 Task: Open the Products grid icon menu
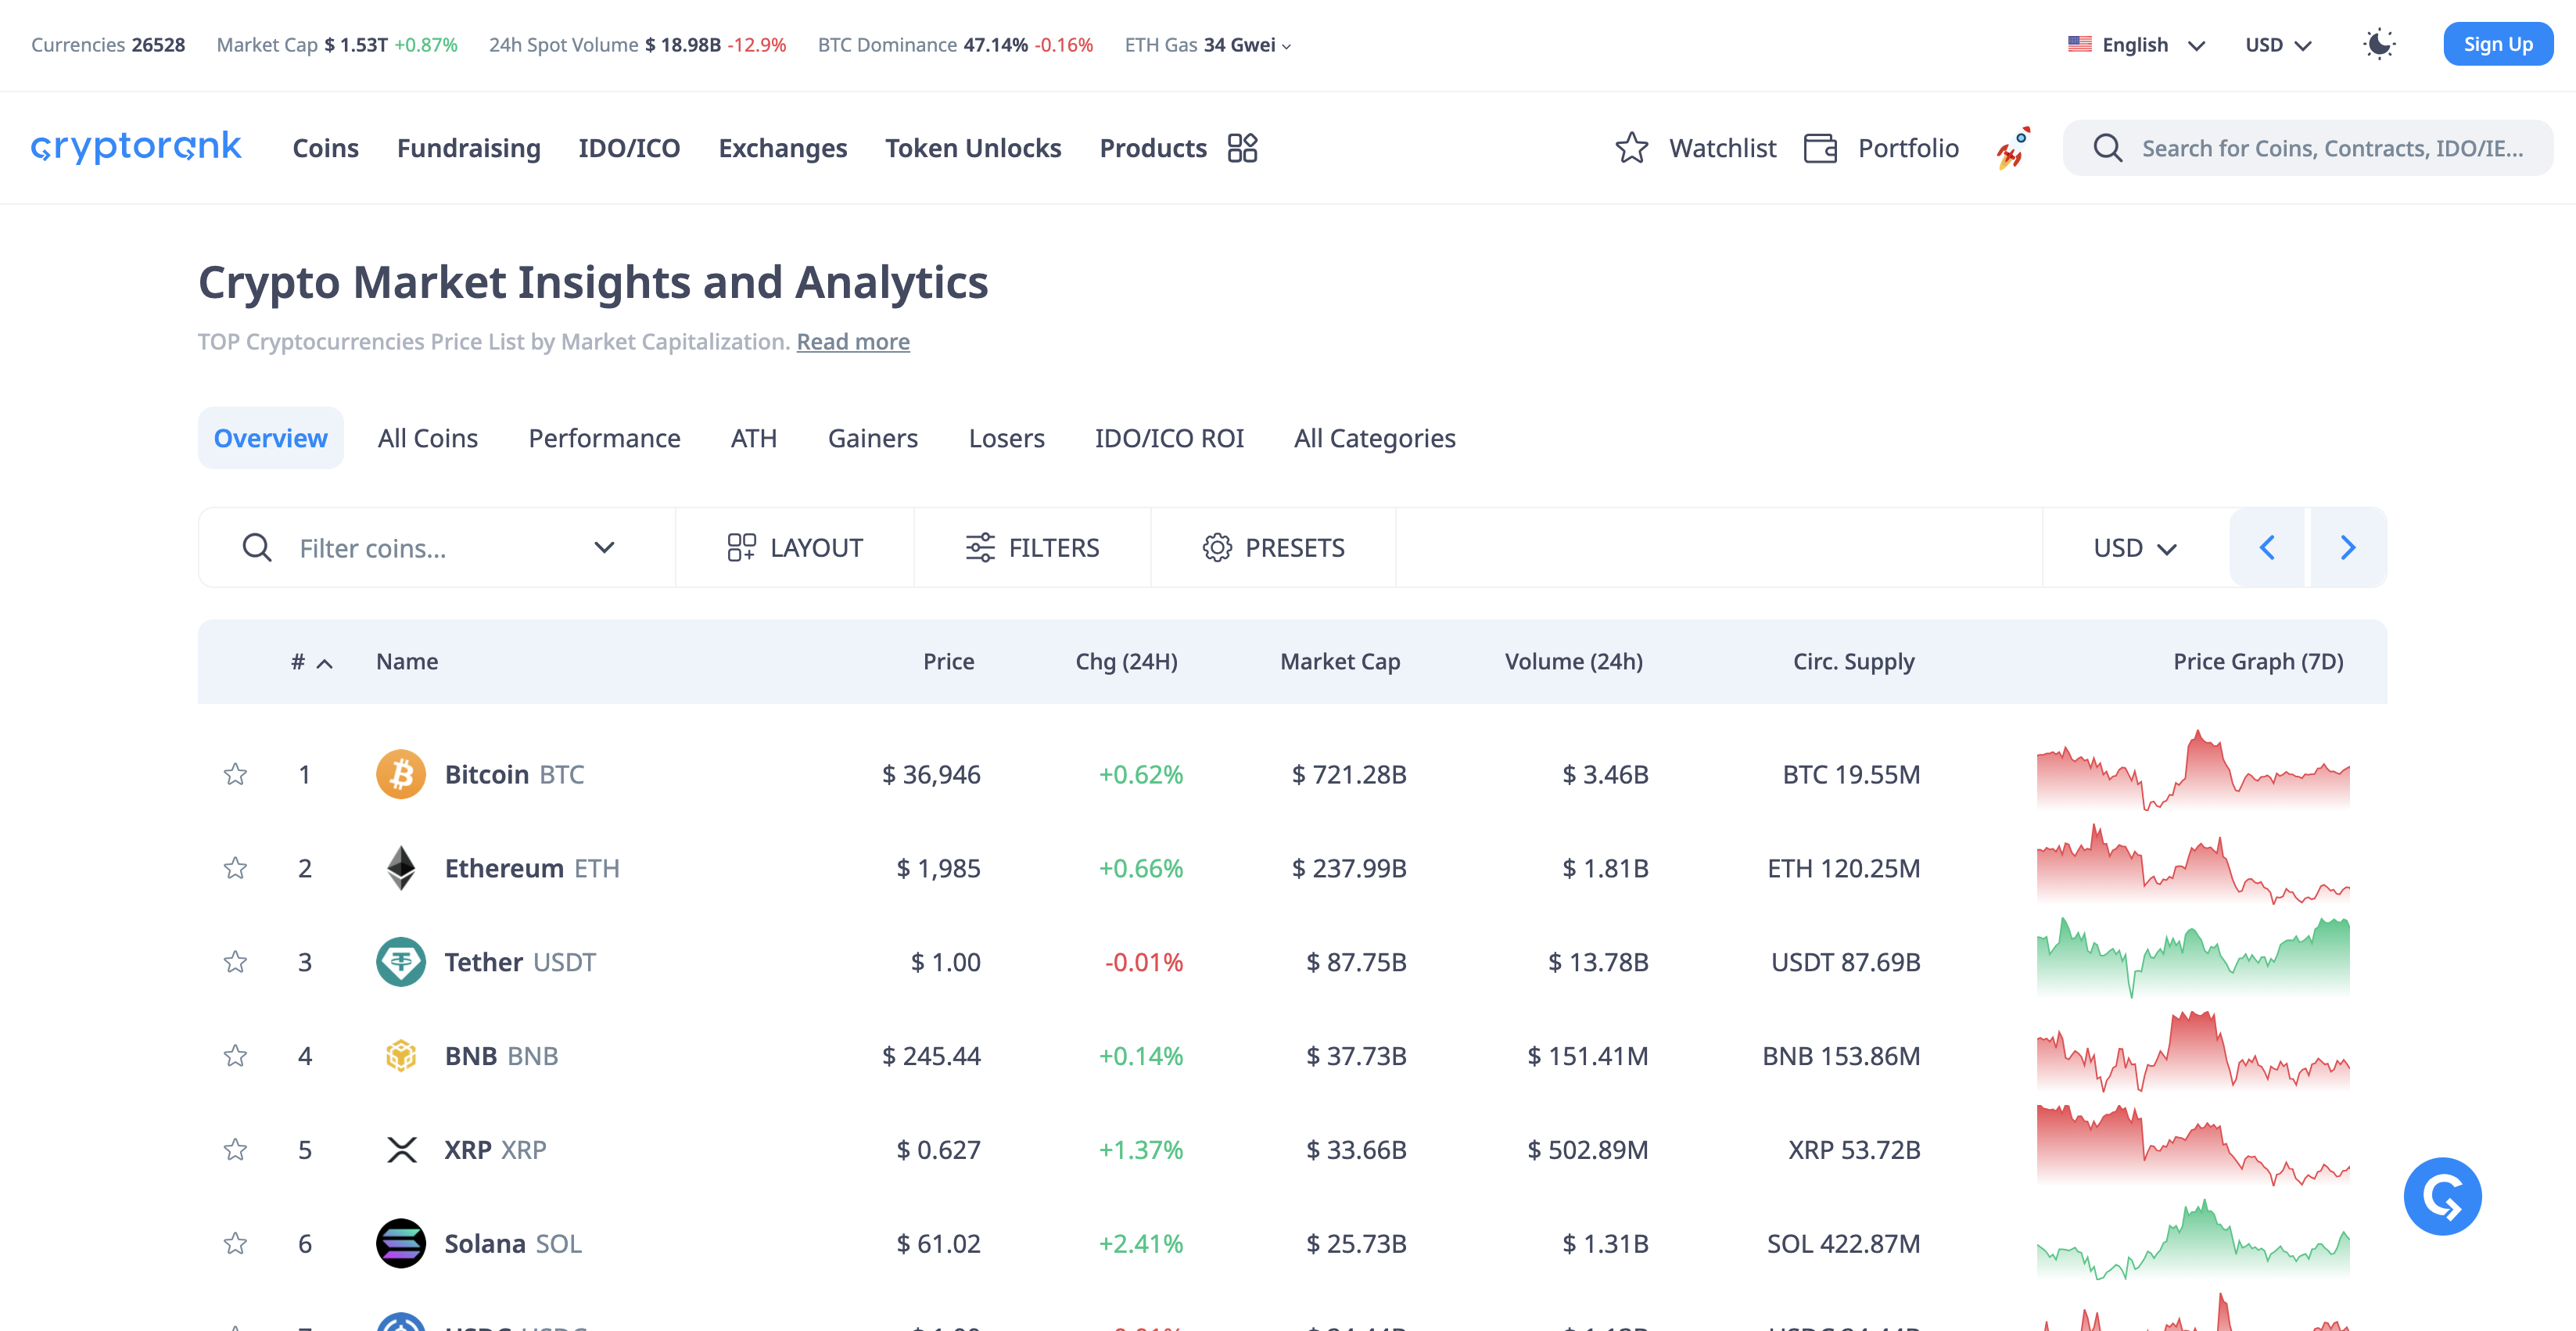click(x=1242, y=148)
